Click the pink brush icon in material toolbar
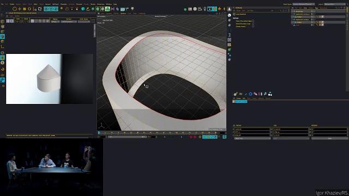 (255, 94)
